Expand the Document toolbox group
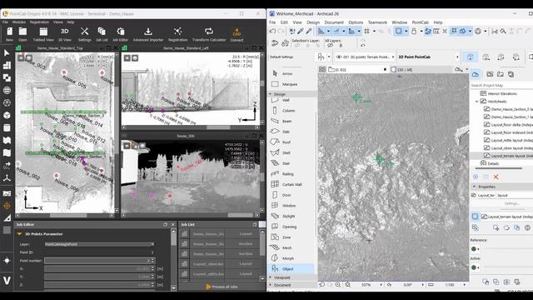 (270, 285)
